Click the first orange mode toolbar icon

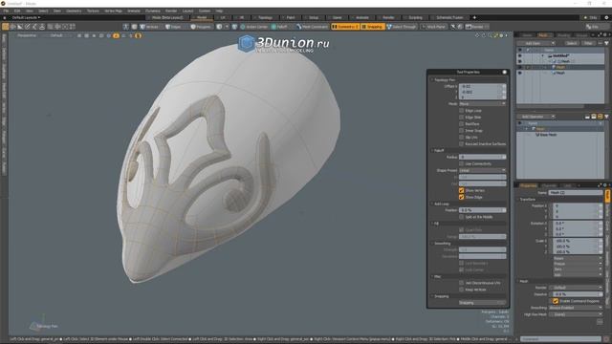[6, 27]
